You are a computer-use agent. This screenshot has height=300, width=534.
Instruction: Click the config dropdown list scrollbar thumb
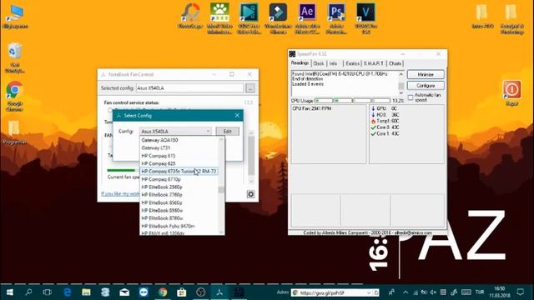click(221, 189)
